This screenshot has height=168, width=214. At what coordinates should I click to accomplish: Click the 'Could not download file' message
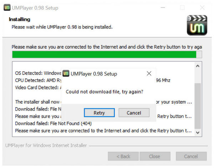tap(105, 92)
